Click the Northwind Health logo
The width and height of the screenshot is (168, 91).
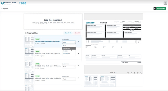point(9,3)
